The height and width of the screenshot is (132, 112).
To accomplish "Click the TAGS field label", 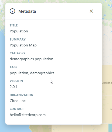I will [13, 67].
